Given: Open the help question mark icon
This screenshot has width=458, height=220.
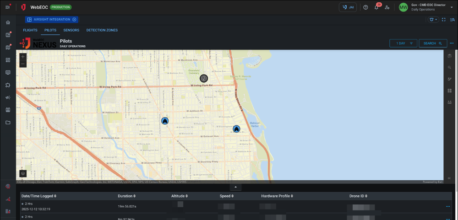Looking at the screenshot, I should [x=365, y=7].
